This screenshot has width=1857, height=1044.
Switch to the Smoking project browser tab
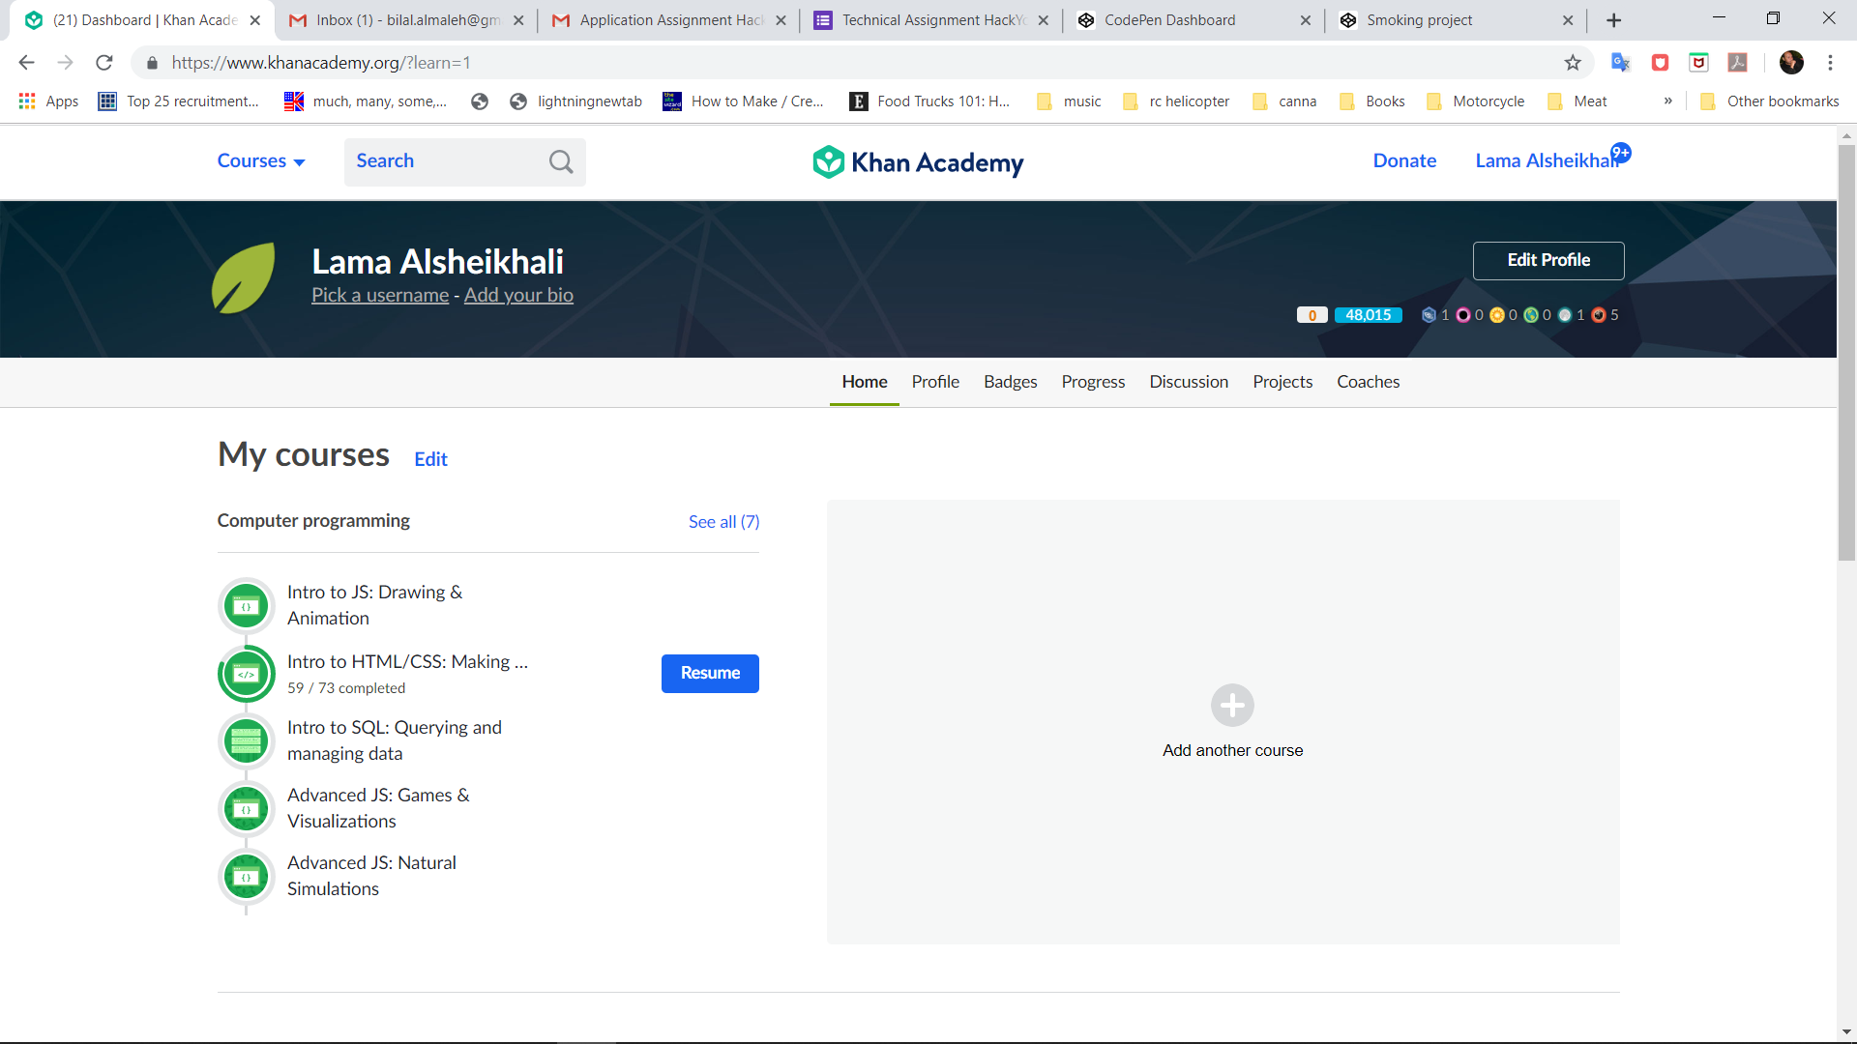click(1455, 20)
